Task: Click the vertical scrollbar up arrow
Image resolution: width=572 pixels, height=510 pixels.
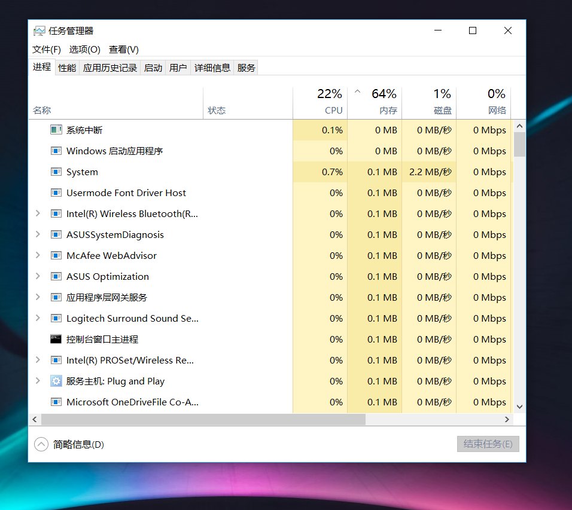Action: tap(519, 126)
